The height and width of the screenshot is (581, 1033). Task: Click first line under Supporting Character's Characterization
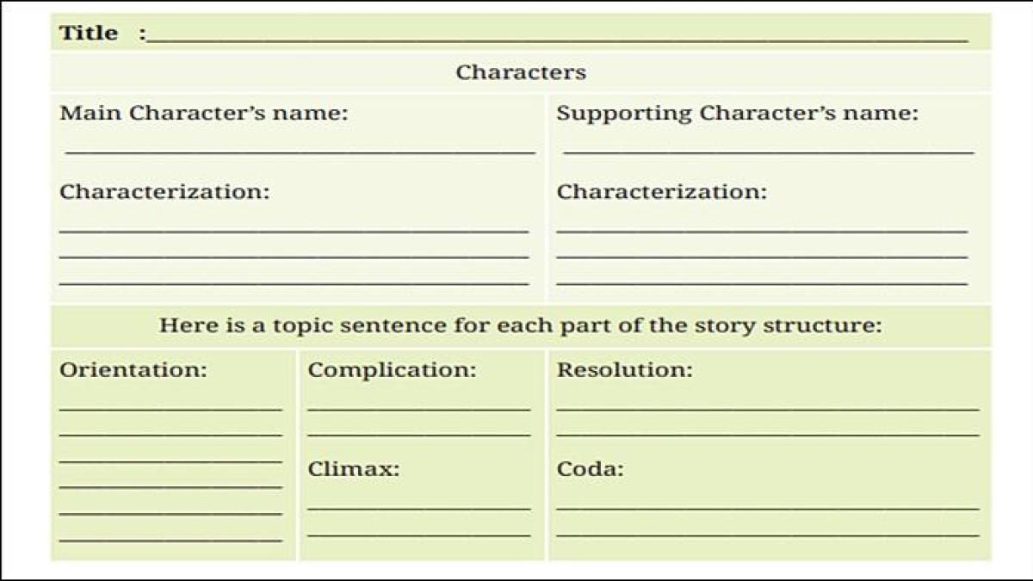pyautogui.click(x=762, y=230)
